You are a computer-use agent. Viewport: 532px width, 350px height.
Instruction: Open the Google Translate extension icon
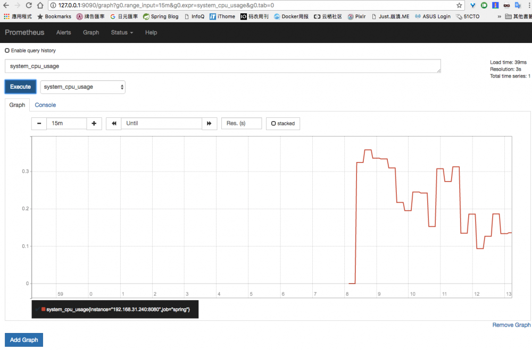coord(518,5)
